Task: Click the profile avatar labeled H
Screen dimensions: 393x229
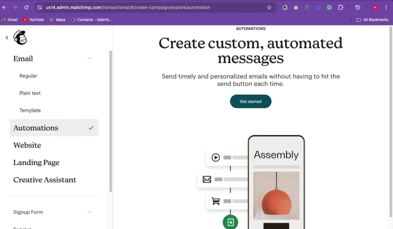Action: point(374,7)
